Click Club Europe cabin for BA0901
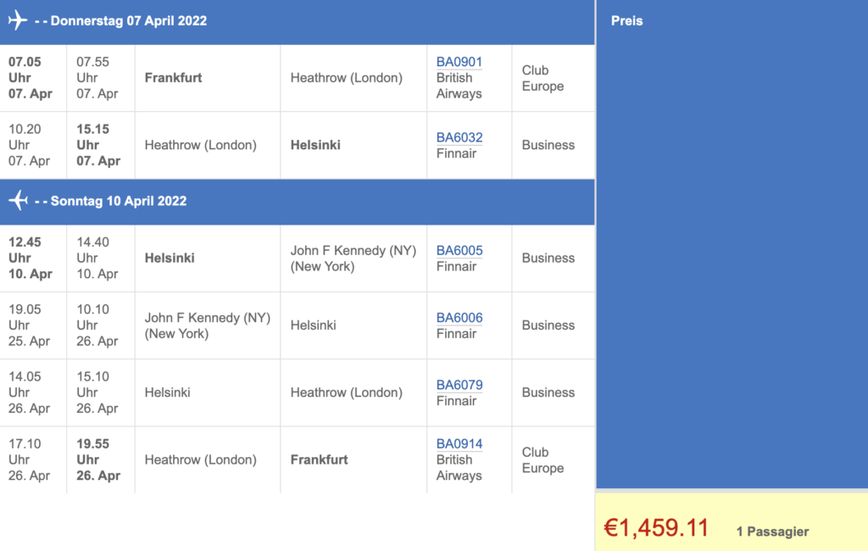The image size is (868, 551). [542, 78]
